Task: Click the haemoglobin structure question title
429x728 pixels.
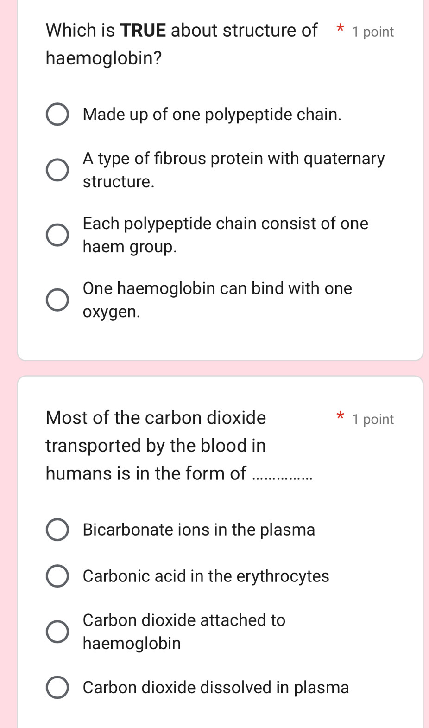Action: [x=182, y=44]
